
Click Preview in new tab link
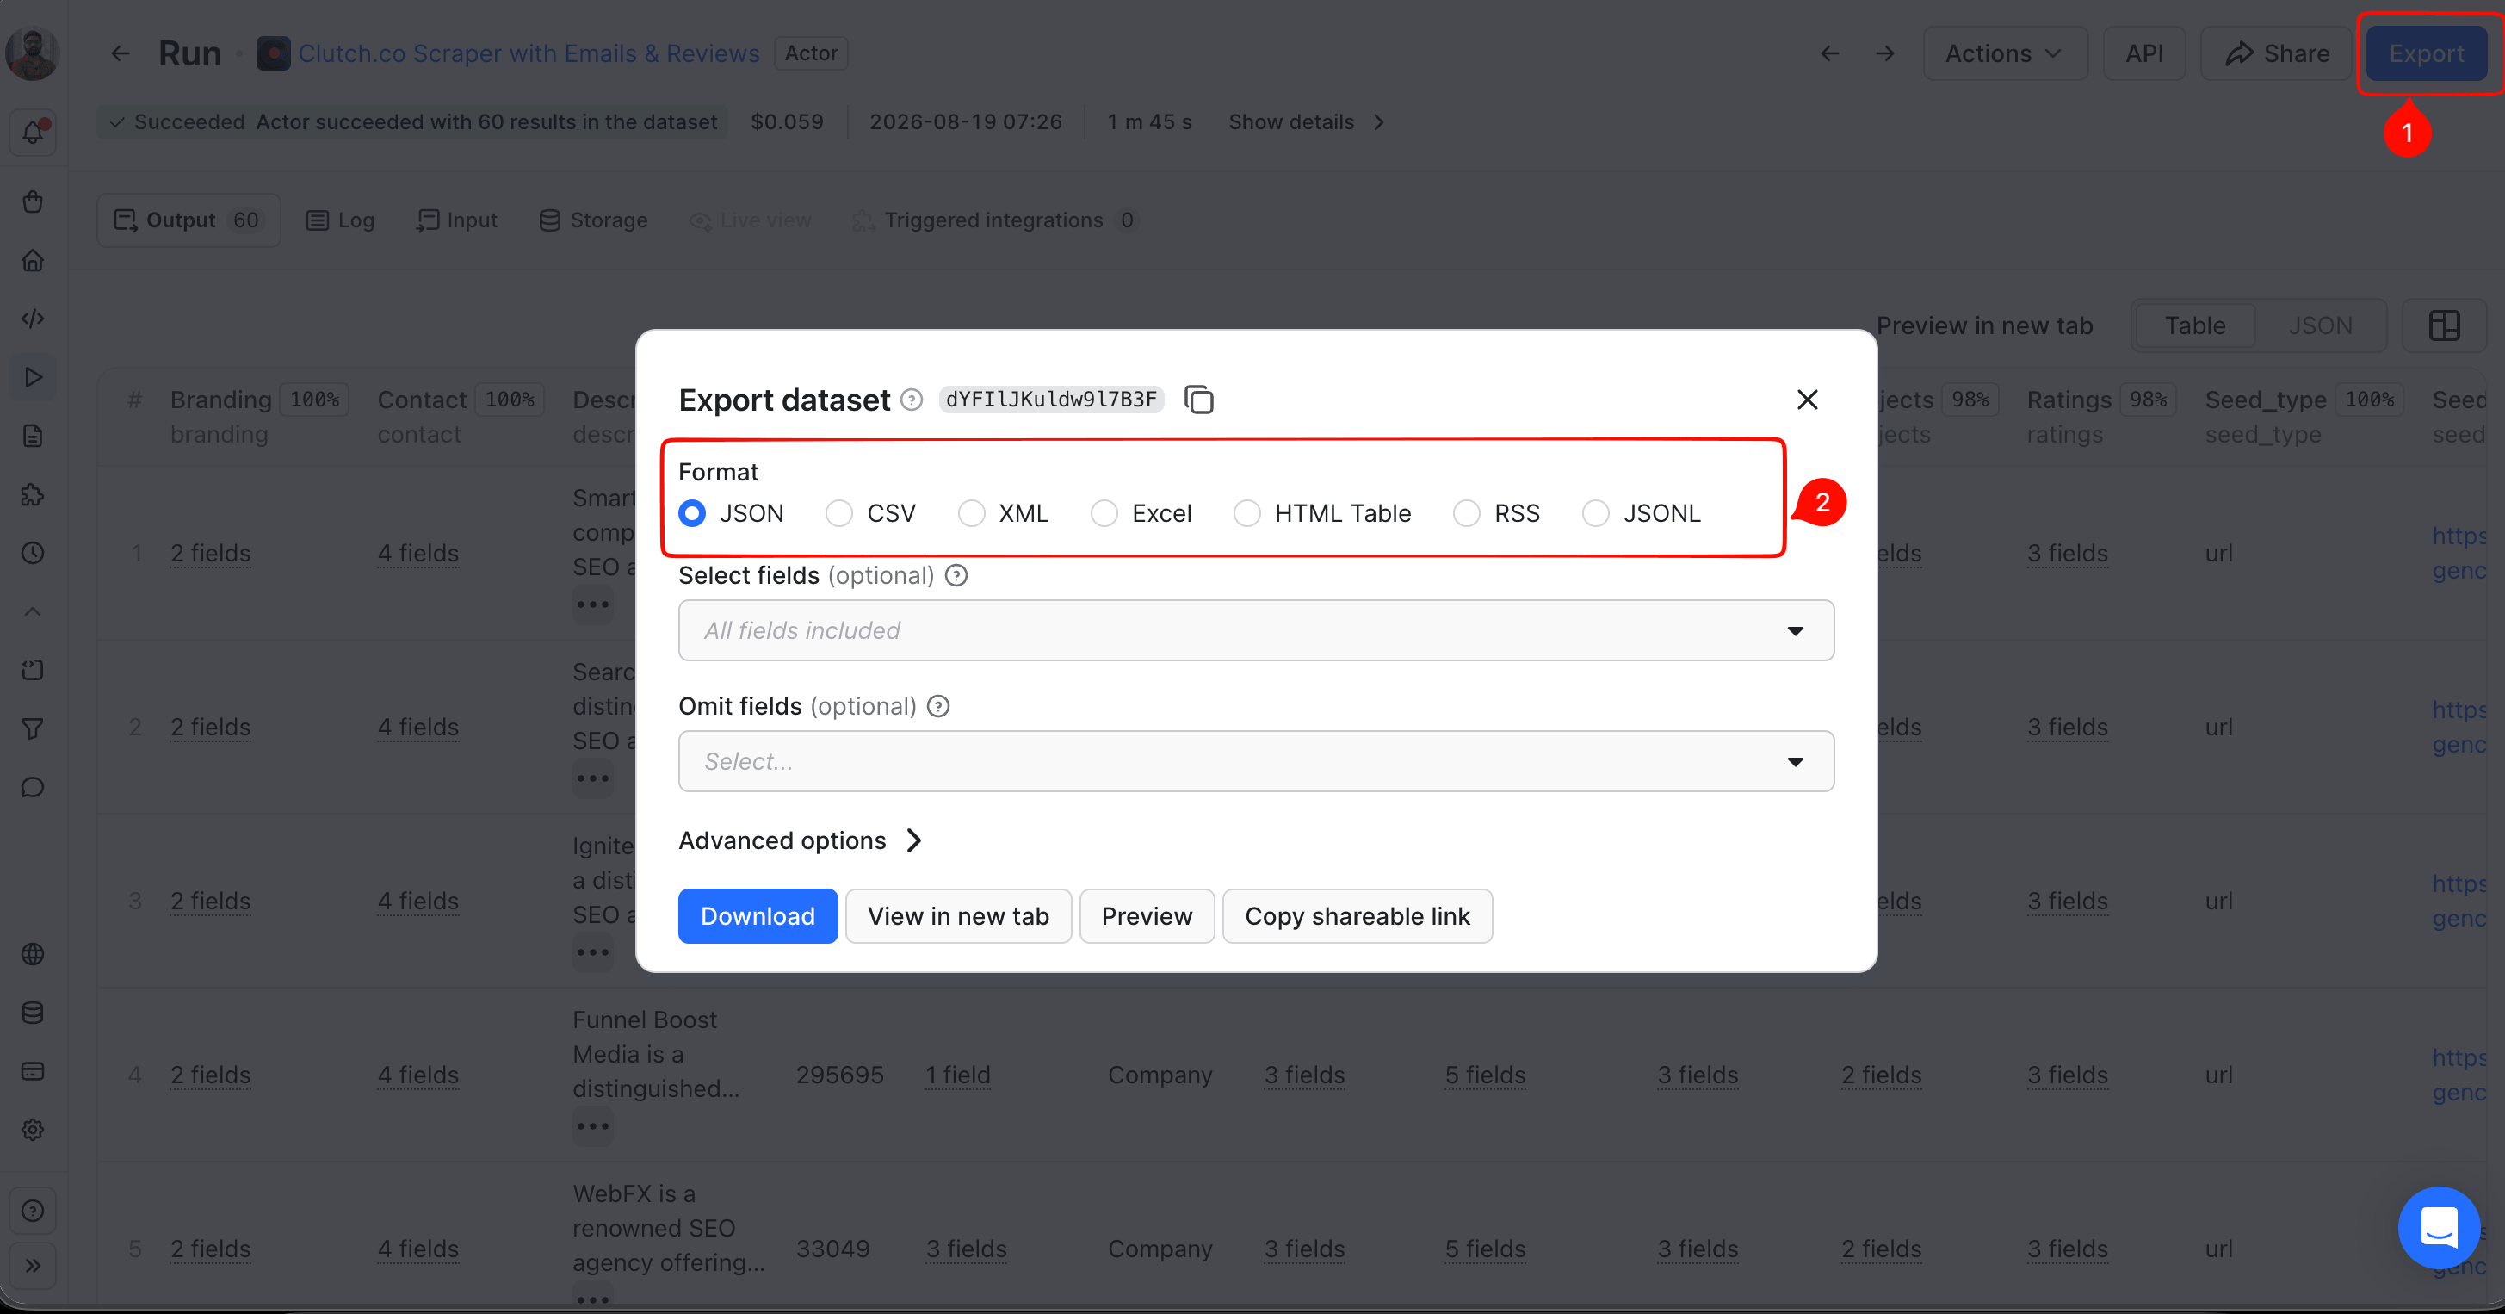1984,325
